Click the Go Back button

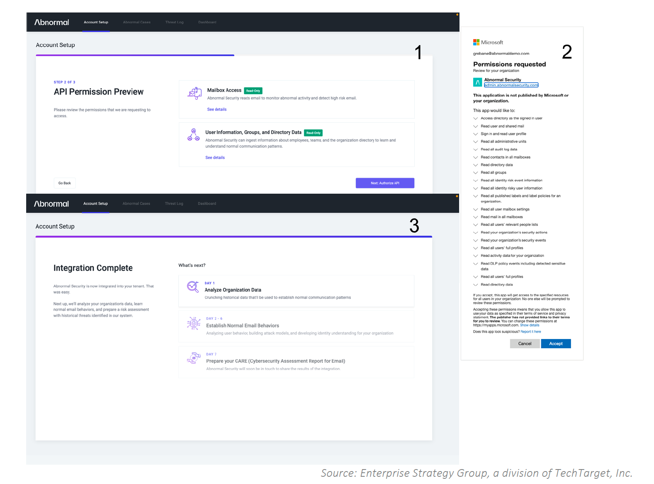pyautogui.click(x=64, y=183)
